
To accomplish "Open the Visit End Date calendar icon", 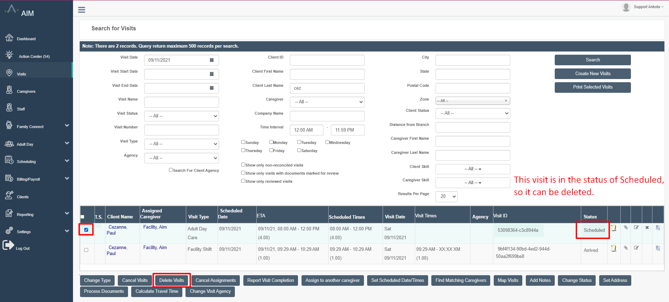I will tap(212, 88).
